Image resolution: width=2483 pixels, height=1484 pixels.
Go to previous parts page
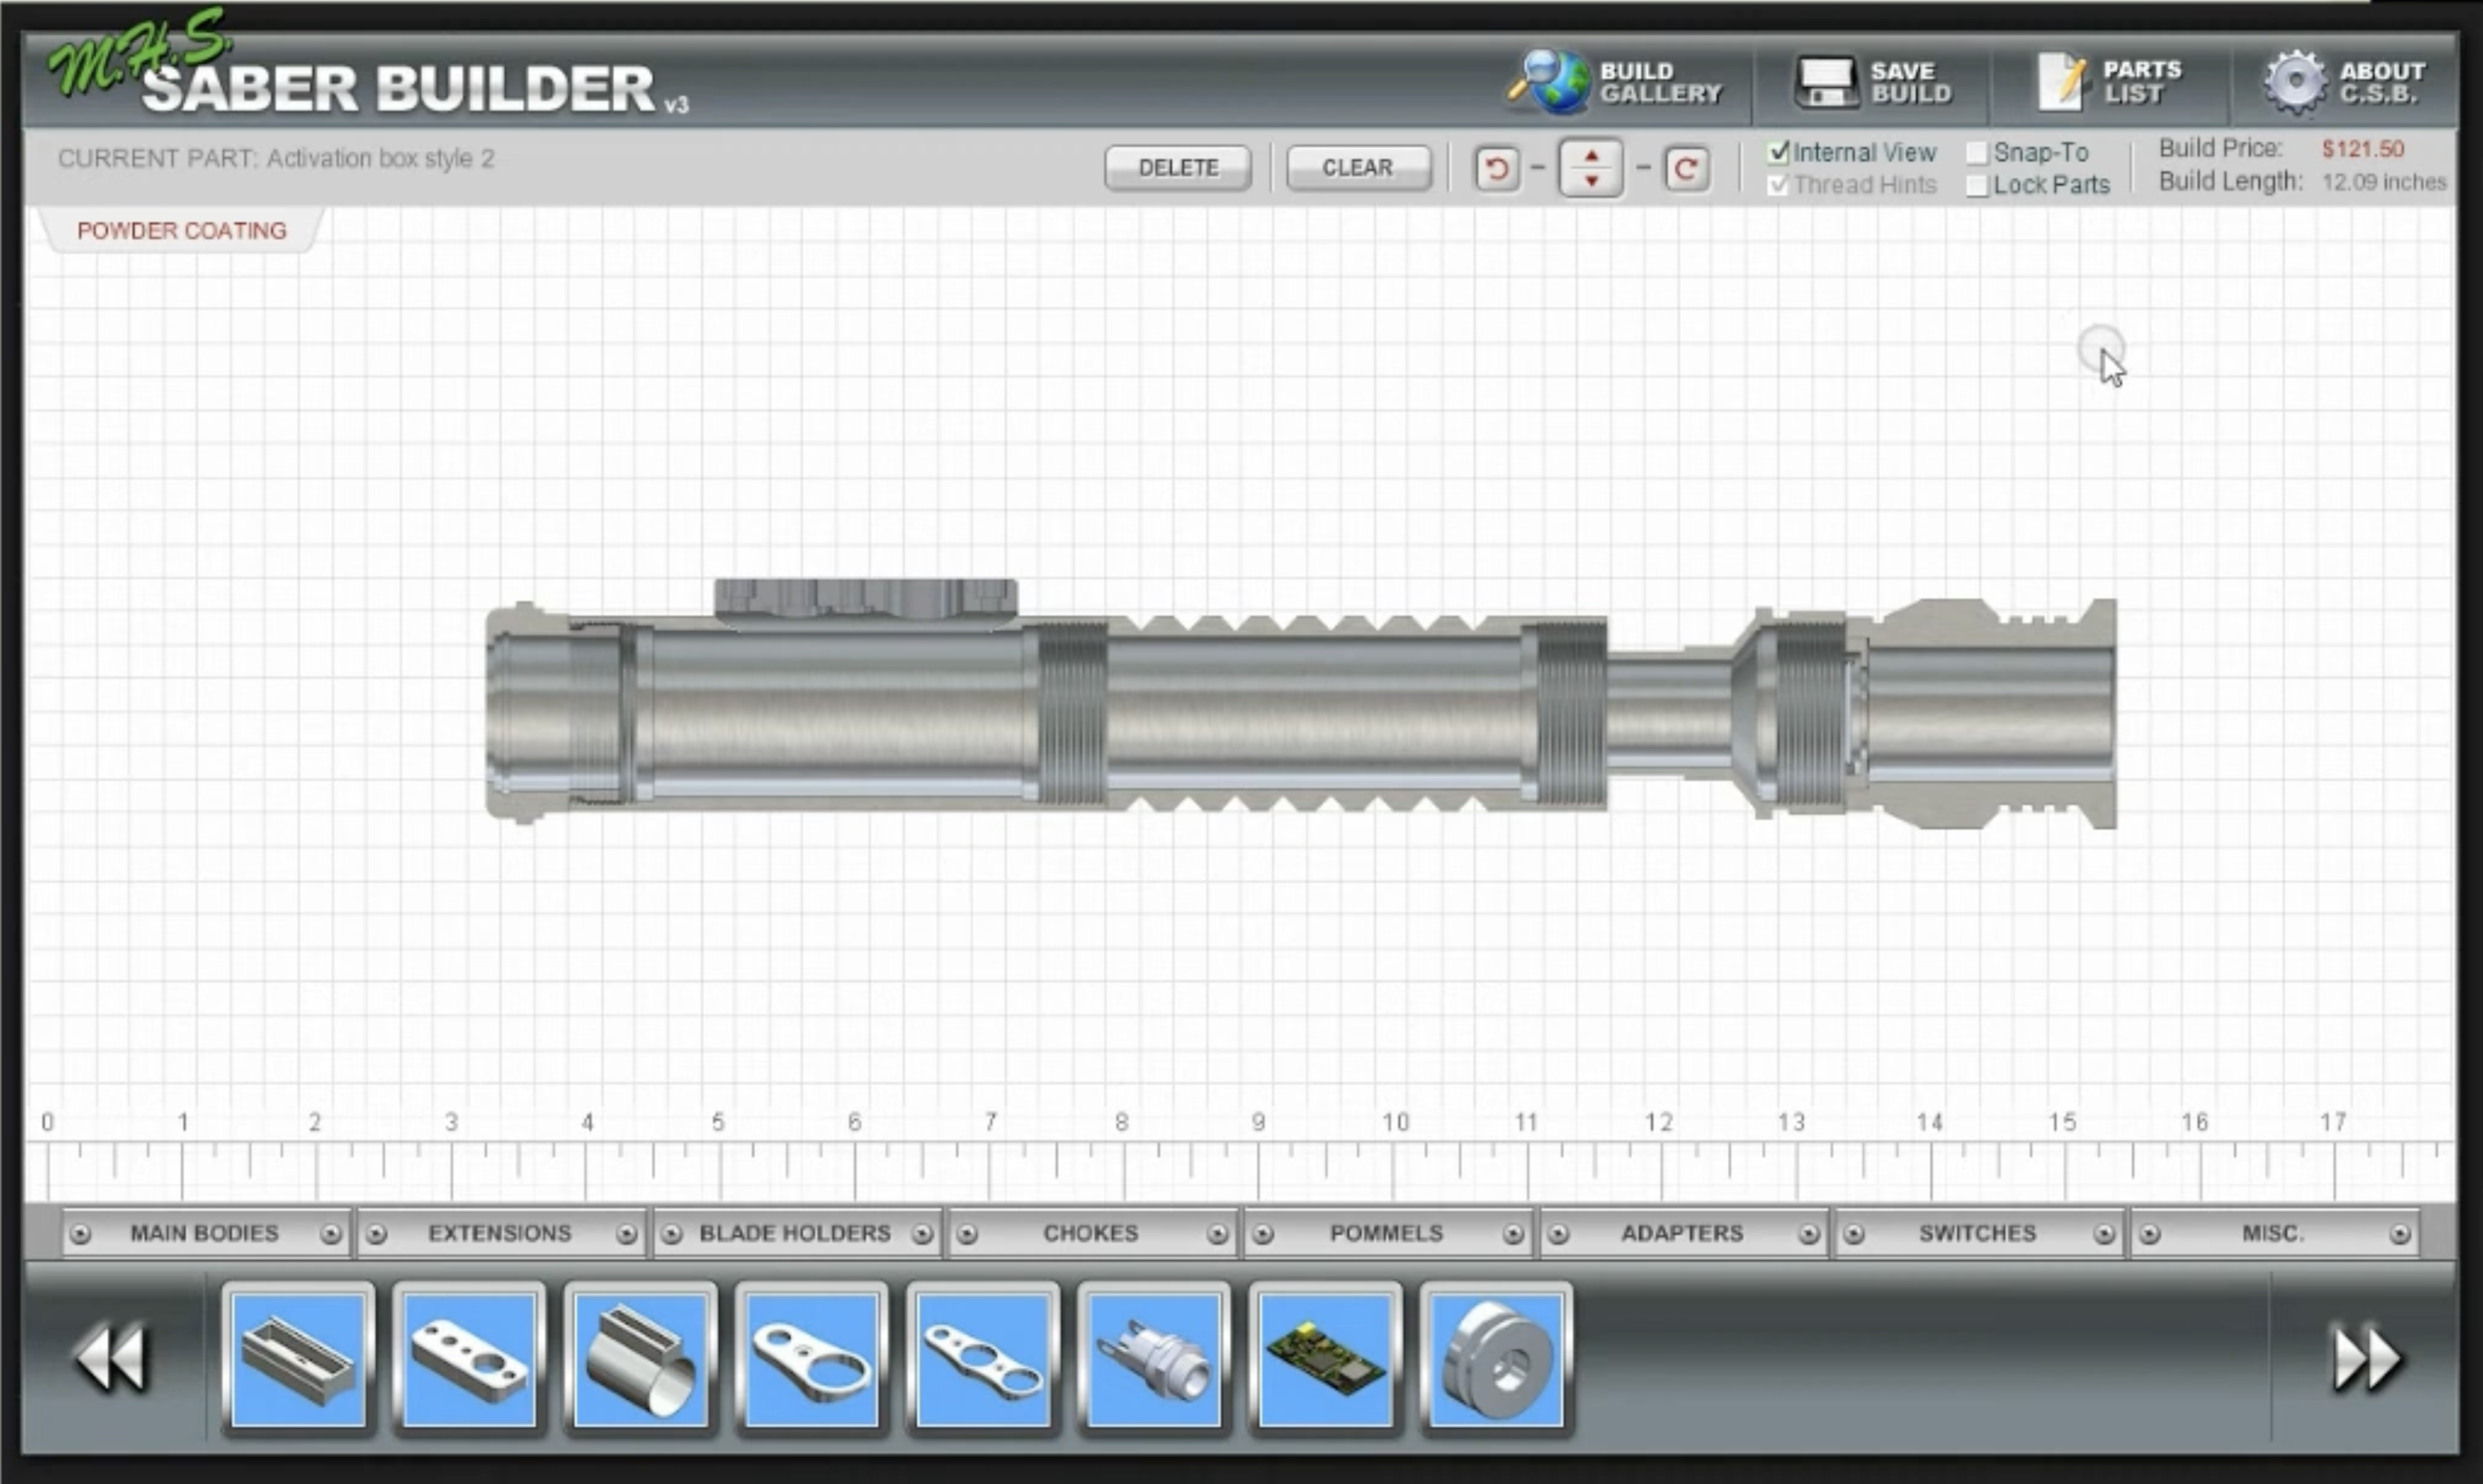(112, 1358)
